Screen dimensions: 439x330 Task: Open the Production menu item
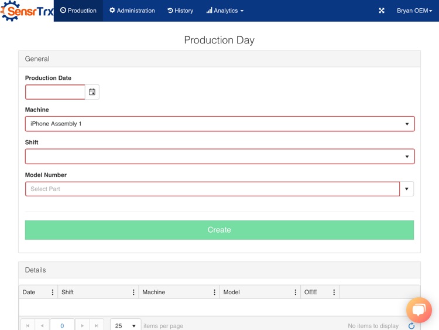[x=78, y=11]
